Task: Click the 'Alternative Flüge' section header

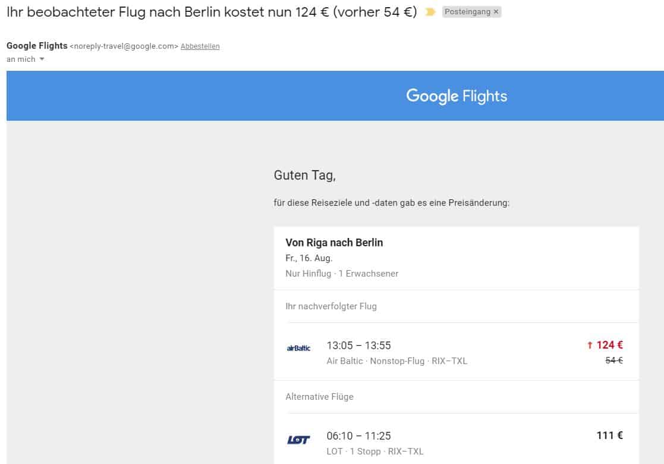Action: coord(319,397)
